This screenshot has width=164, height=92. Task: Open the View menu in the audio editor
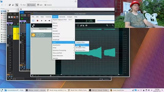click(42, 17)
